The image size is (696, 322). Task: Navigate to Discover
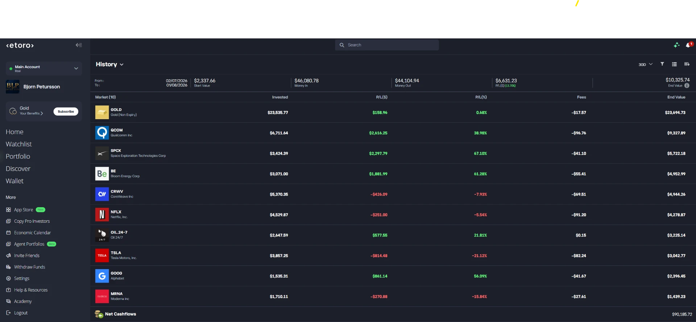pyautogui.click(x=18, y=169)
